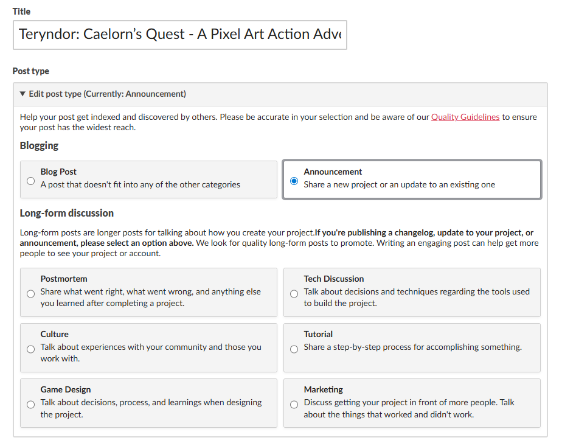This screenshot has width=562, height=446.
Task: Choose the Postmortem post type radio
Action: (31, 294)
